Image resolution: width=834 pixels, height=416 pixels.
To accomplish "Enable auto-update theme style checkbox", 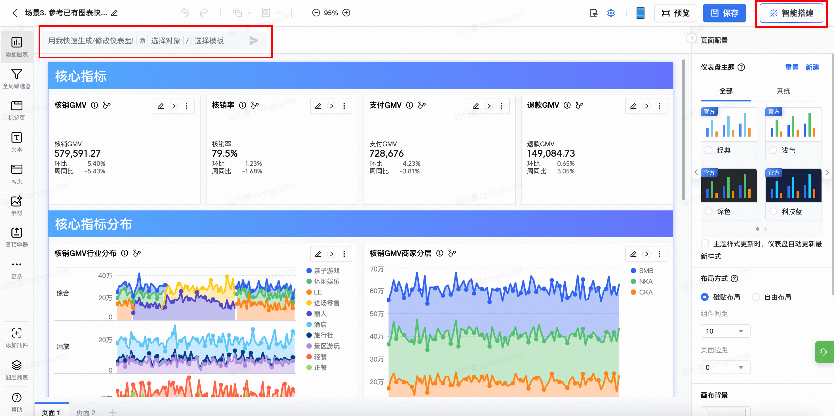I will pyautogui.click(x=704, y=244).
